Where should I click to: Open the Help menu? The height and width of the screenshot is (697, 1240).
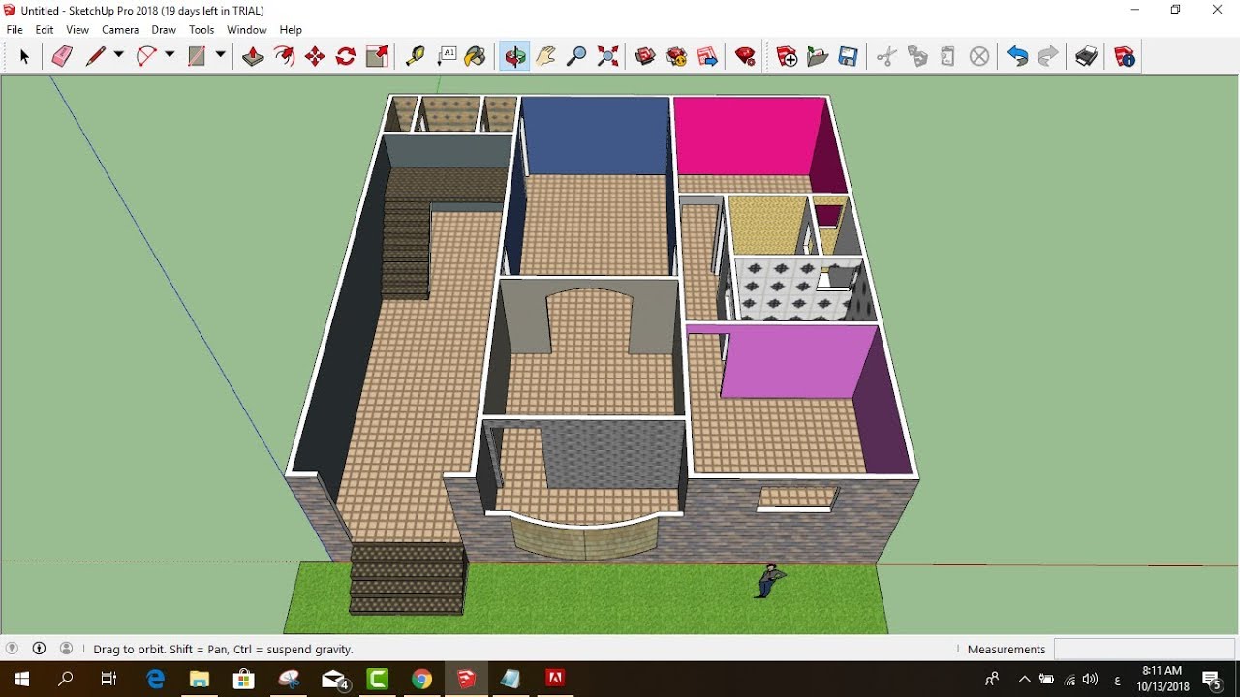(291, 30)
